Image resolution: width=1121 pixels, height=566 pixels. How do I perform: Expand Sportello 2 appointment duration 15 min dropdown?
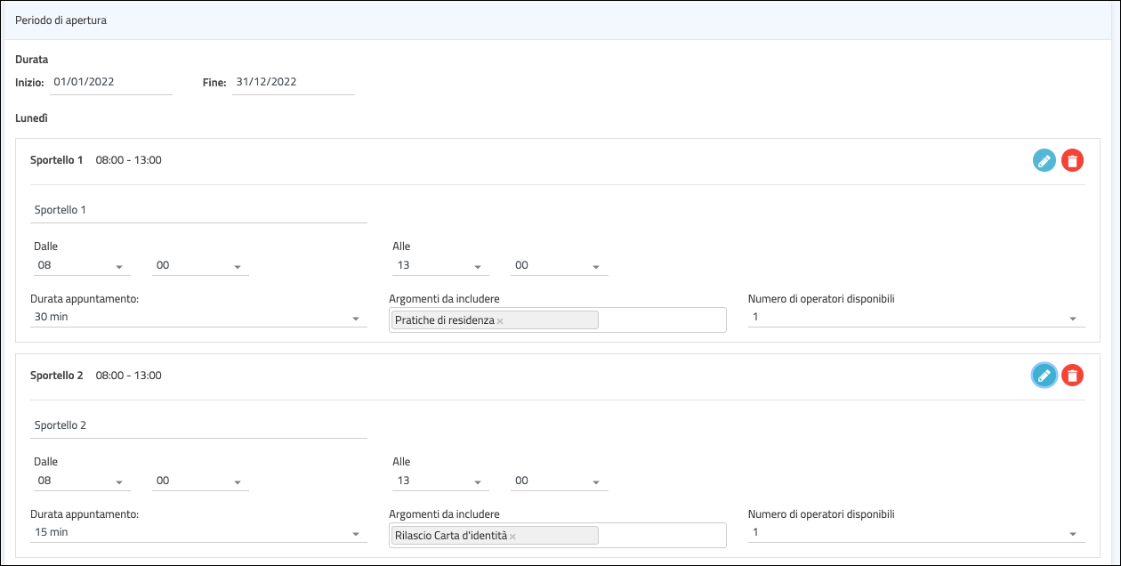point(198,533)
